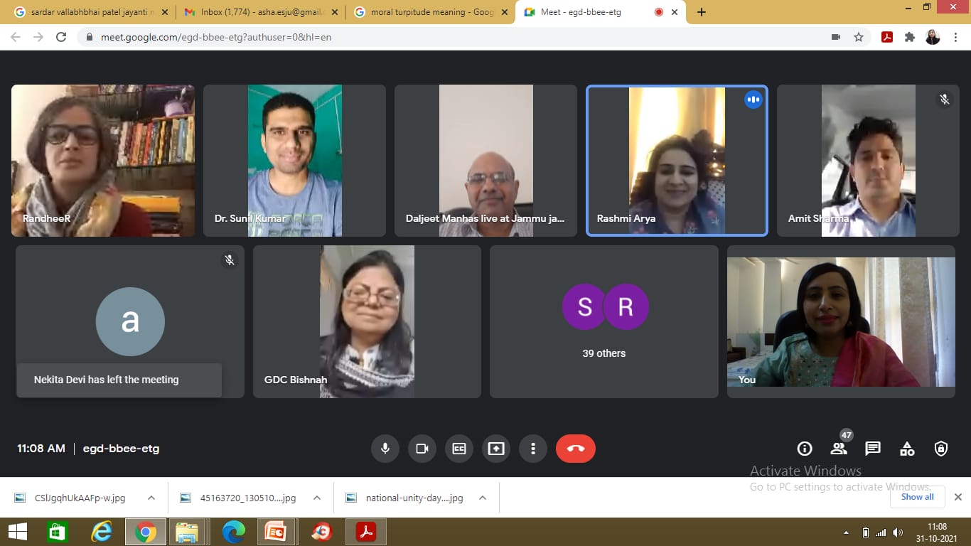
Task: Toggle closed captions button
Action: pyautogui.click(x=459, y=449)
